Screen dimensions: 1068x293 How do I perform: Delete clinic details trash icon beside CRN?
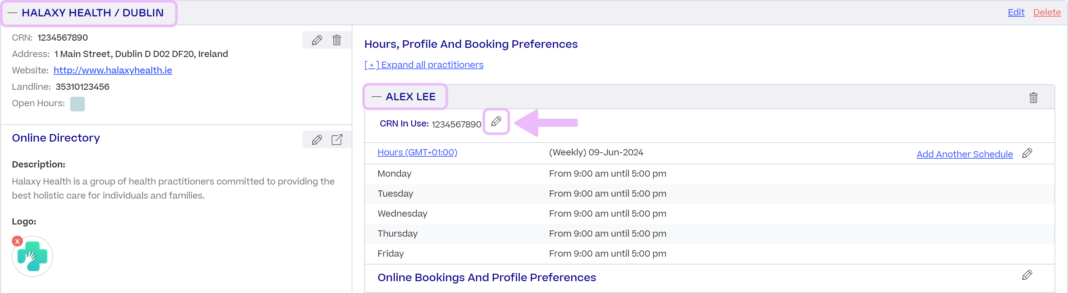coord(337,40)
